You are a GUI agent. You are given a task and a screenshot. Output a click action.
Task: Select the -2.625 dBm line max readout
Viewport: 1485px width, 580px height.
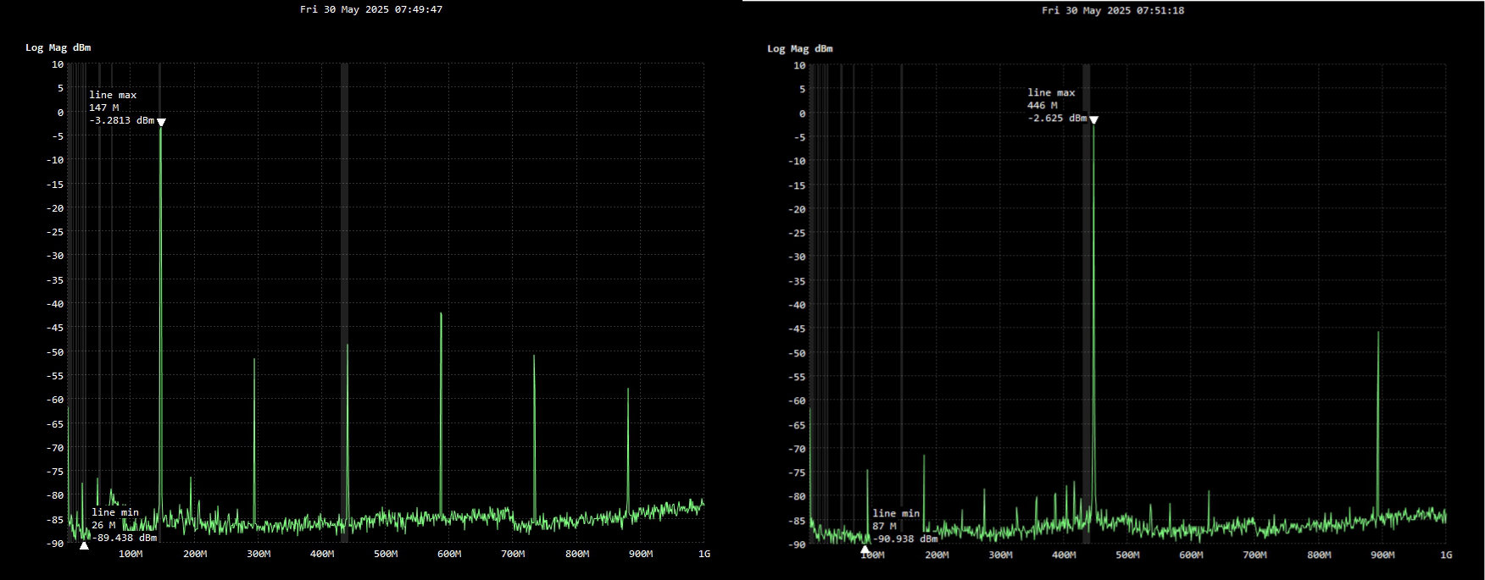[1057, 119]
